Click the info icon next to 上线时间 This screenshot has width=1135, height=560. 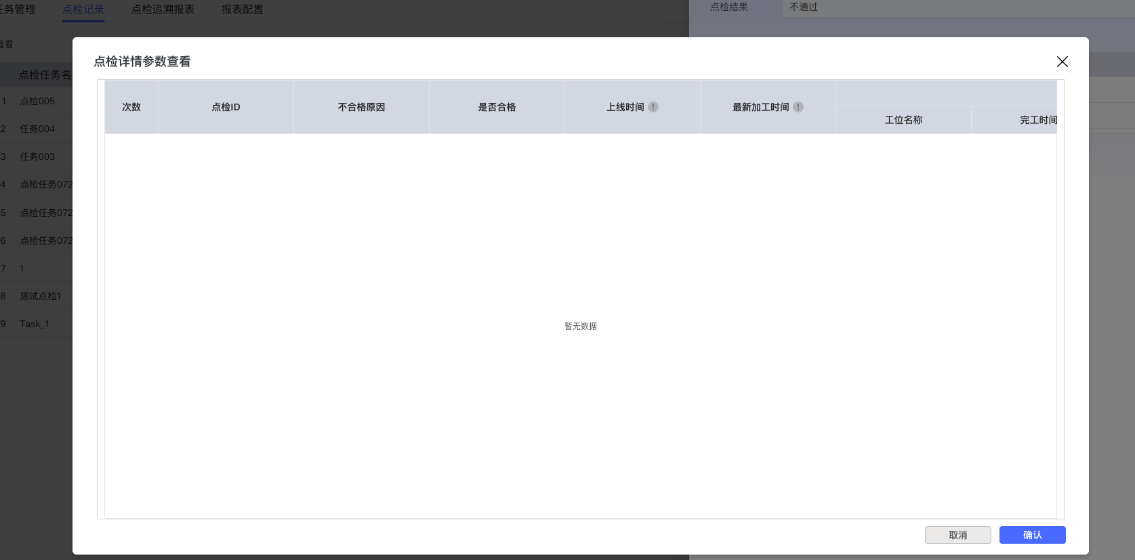point(653,107)
